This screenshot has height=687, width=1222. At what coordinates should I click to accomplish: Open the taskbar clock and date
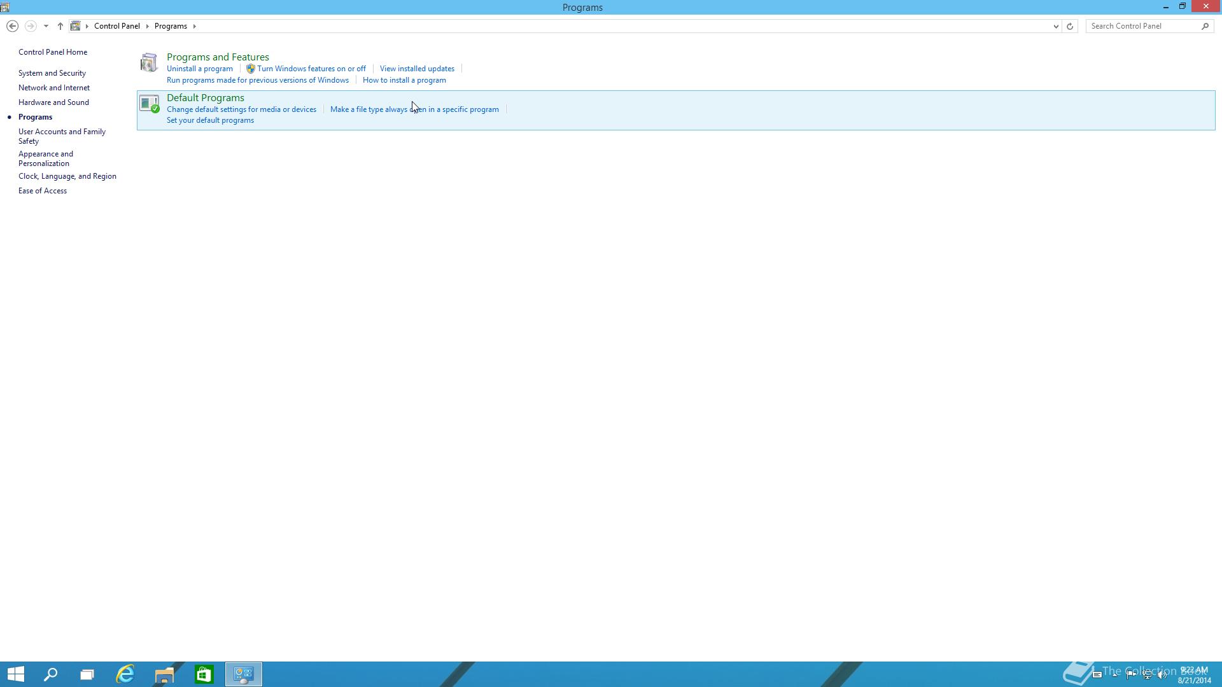coord(1194,675)
